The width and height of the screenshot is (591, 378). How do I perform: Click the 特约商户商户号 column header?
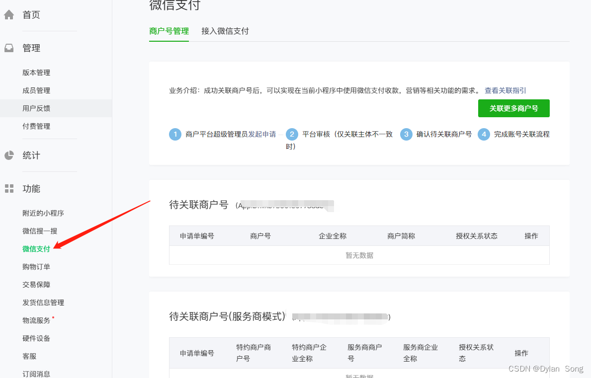(x=253, y=353)
